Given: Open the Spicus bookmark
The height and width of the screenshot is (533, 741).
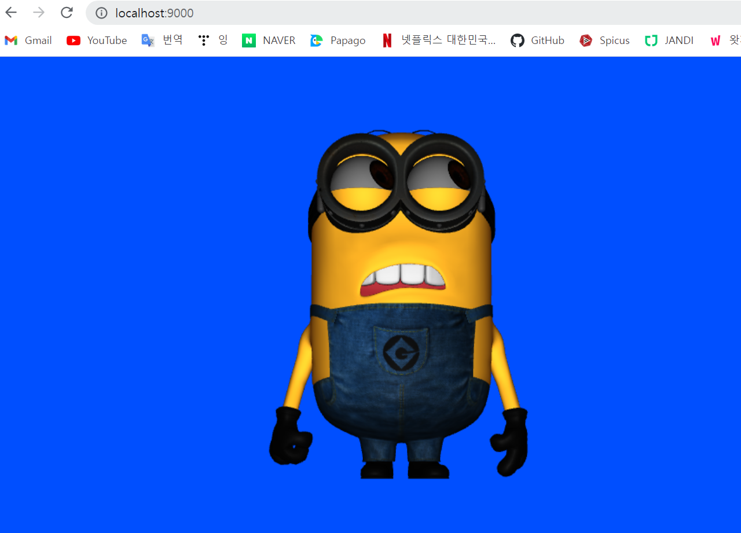Looking at the screenshot, I should pos(604,41).
